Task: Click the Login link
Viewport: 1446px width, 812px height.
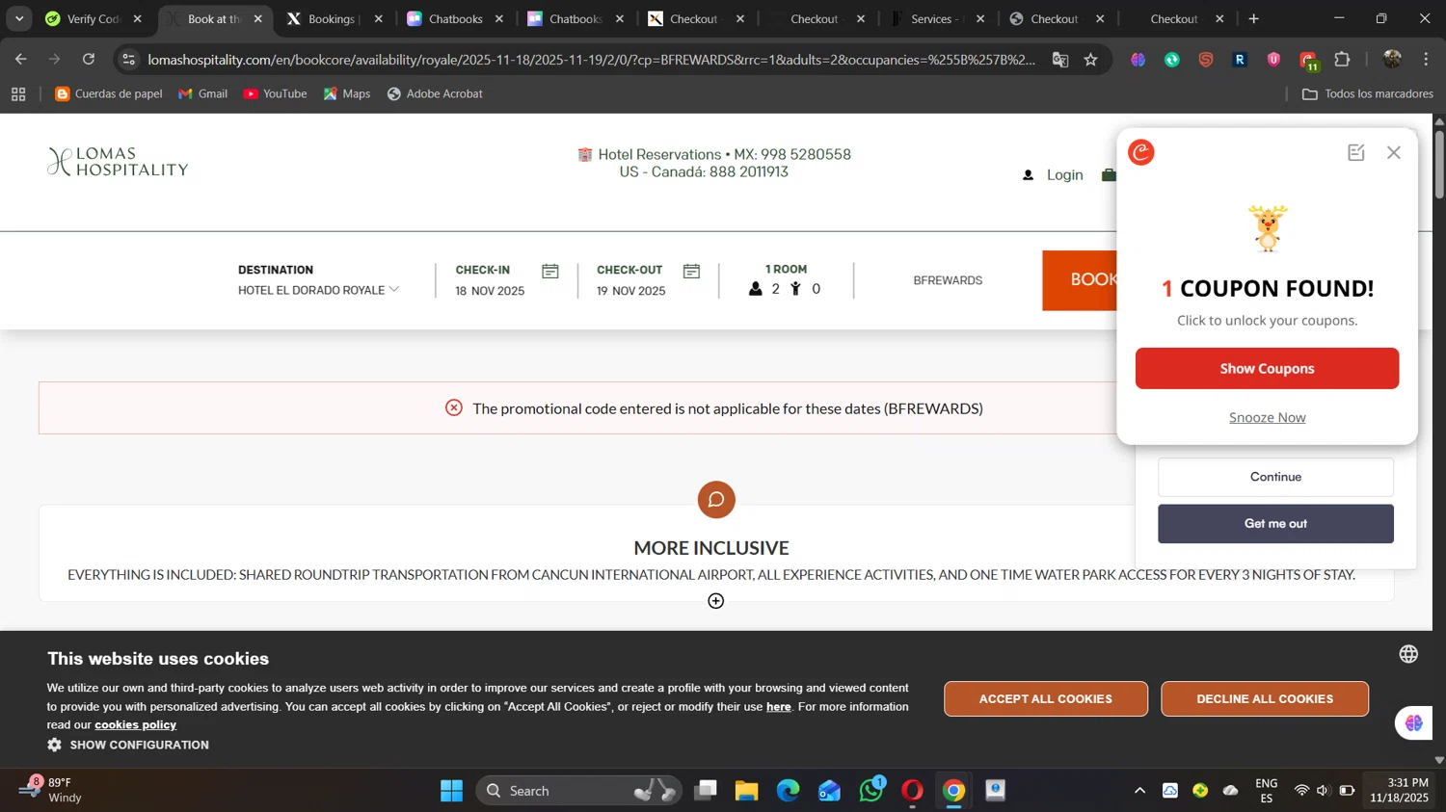Action: coord(1064,175)
